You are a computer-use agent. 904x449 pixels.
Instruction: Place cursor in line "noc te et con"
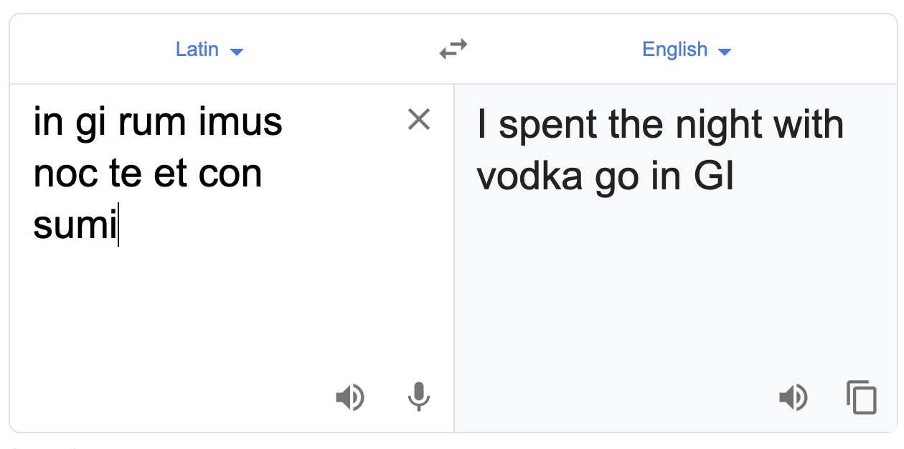click(x=148, y=174)
